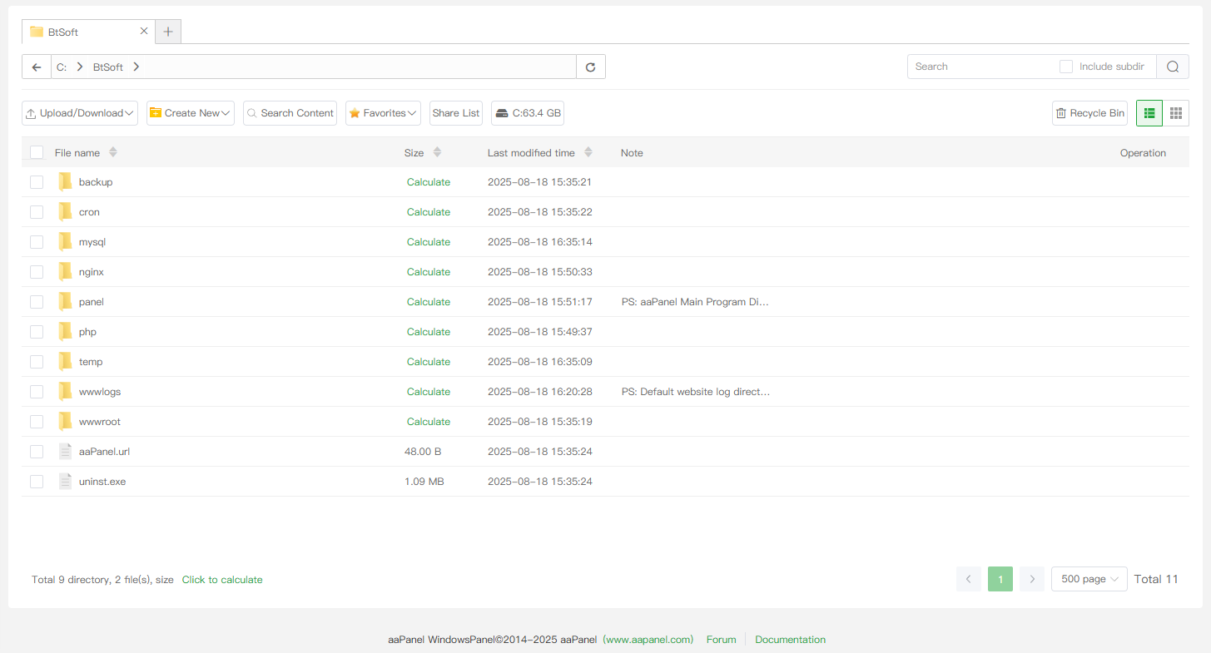This screenshot has height=653, width=1211.
Task: Calculate size of wwwroot folder
Action: point(429,422)
